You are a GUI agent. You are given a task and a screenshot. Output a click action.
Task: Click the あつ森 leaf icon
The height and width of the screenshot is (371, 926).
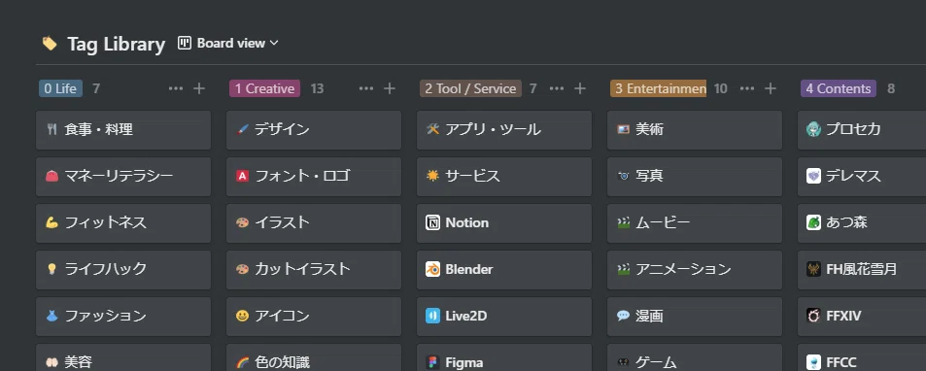coord(814,222)
